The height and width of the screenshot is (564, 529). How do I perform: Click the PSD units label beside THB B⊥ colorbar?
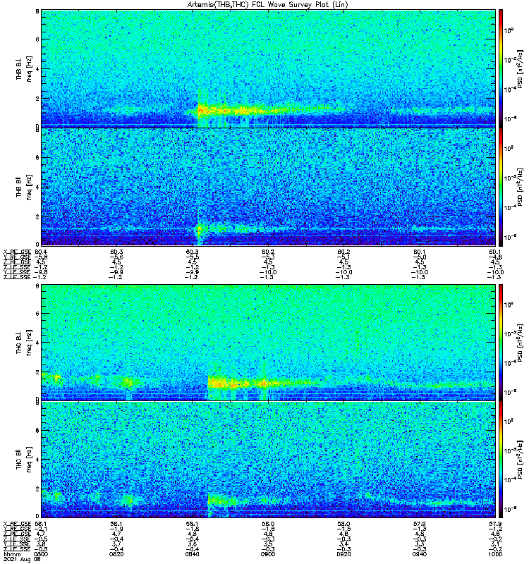click(519, 68)
